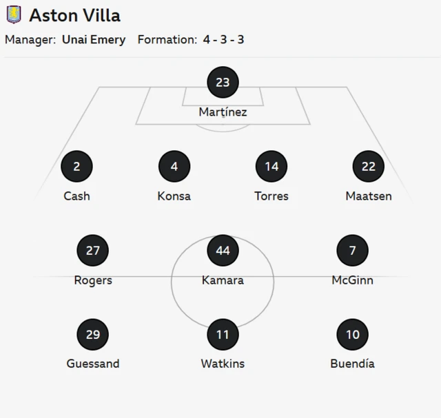The image size is (441, 418).
Task: Click the number 2 shirt badge
Action: (x=76, y=167)
